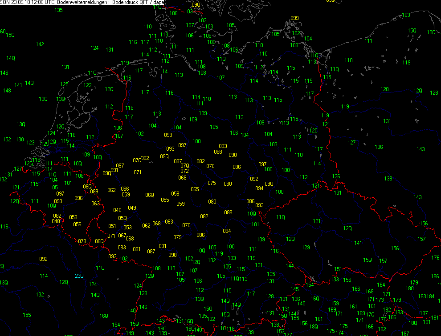Select the underlined white 087 reading
This screenshot has width=441, height=336.
click(151, 252)
